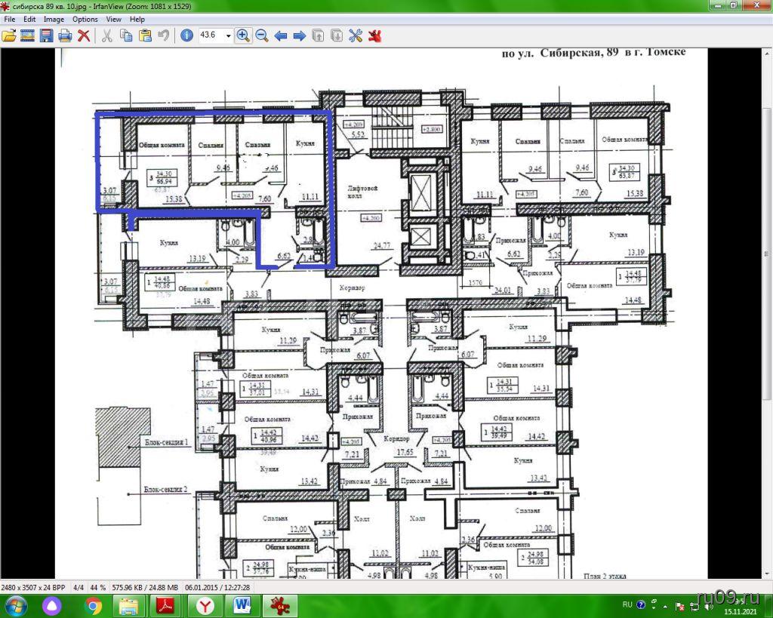This screenshot has height=618, width=773.
Task: Open IrfanView settings via the wrench icon
Action: pos(356,35)
